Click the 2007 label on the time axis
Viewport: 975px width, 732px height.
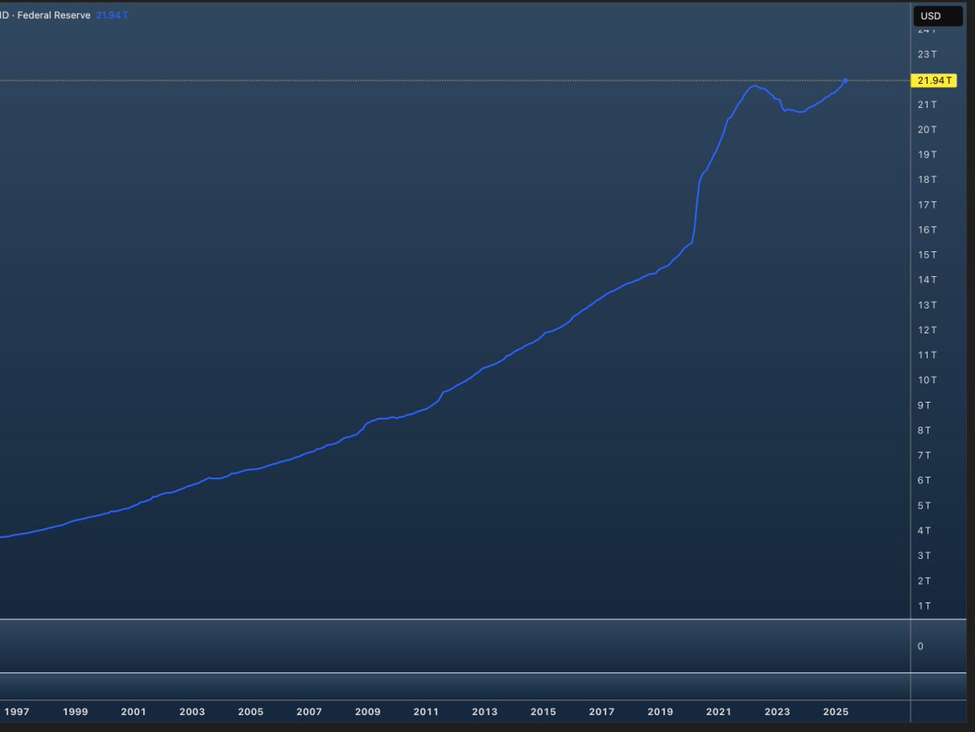pos(310,712)
